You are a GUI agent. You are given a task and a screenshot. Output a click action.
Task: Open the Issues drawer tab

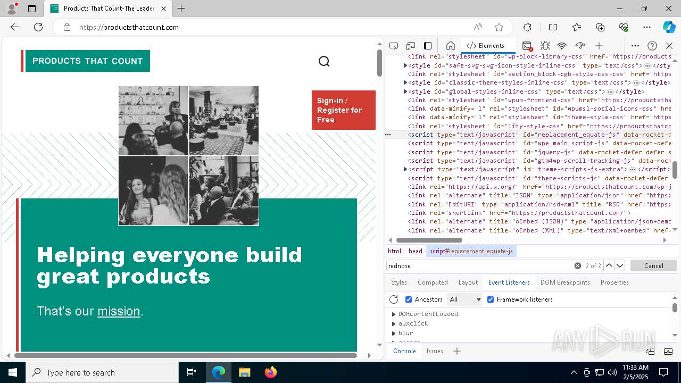pyautogui.click(x=435, y=351)
